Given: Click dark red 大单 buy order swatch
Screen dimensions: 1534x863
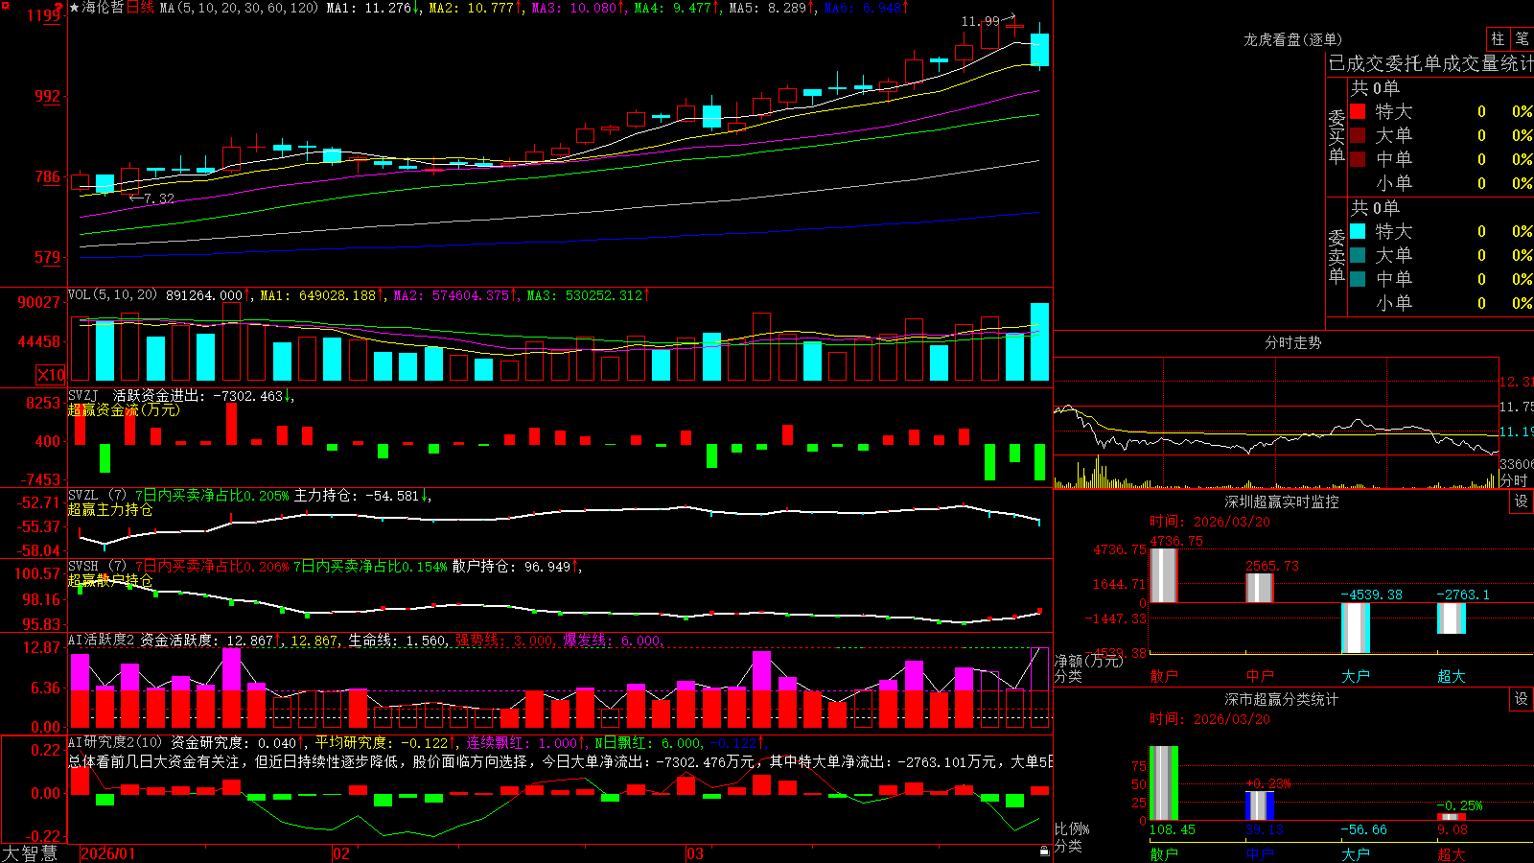Looking at the screenshot, I should 1358,135.
